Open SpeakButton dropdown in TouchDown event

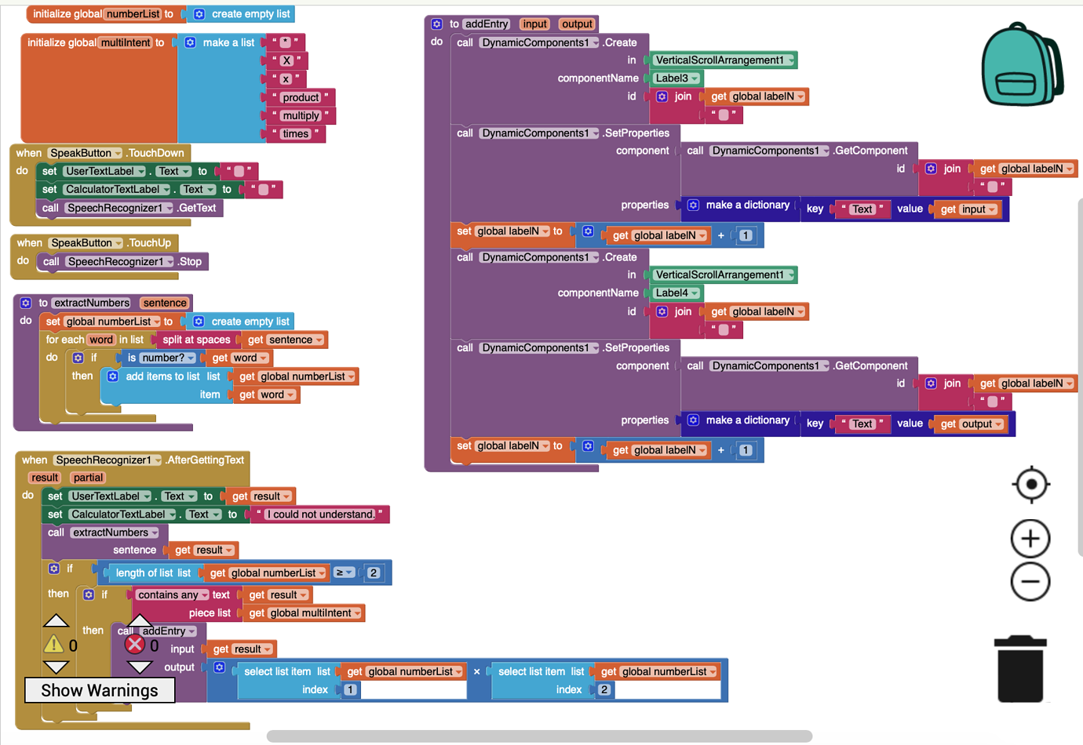[x=118, y=154]
